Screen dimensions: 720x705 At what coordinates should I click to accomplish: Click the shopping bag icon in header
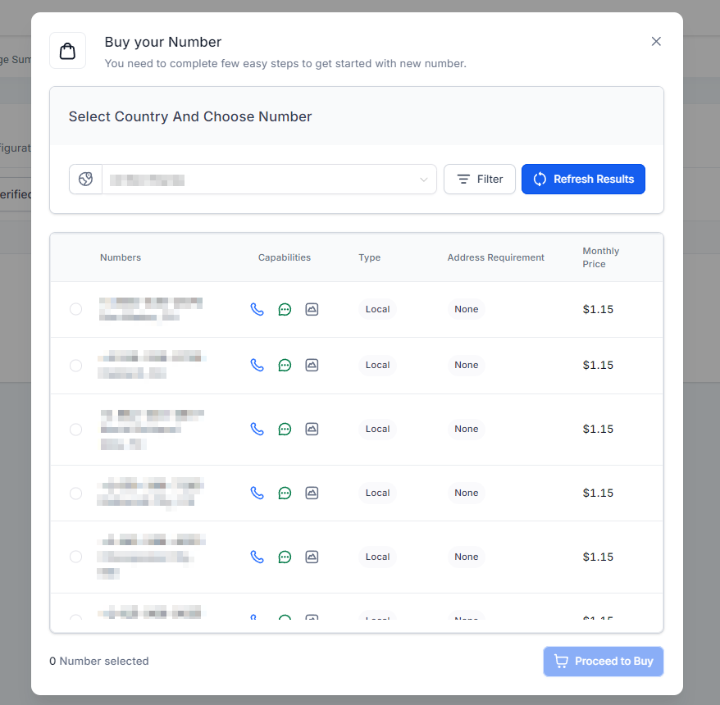point(67,51)
